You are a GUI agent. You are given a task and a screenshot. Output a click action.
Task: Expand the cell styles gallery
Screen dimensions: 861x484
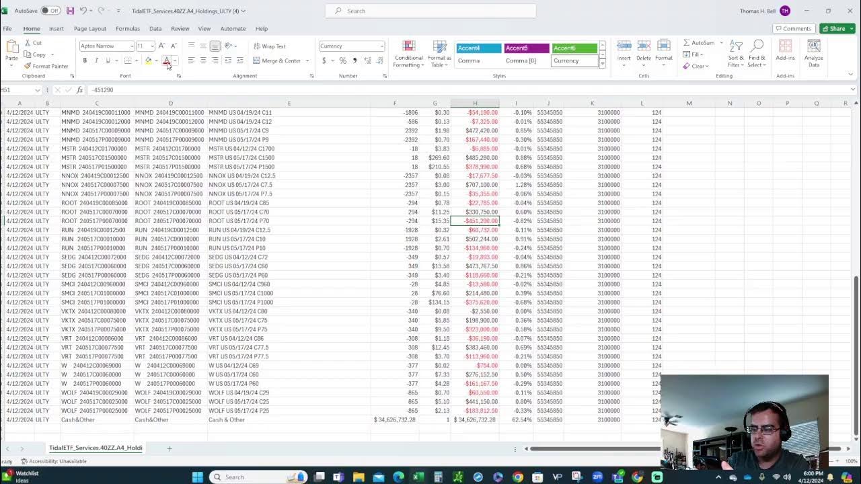602,63
